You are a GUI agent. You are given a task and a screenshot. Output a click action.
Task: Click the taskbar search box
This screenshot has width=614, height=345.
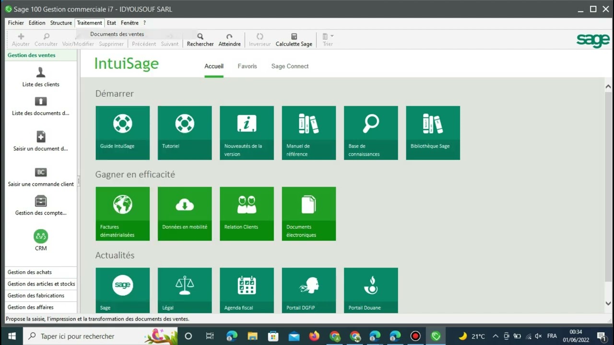coord(100,336)
